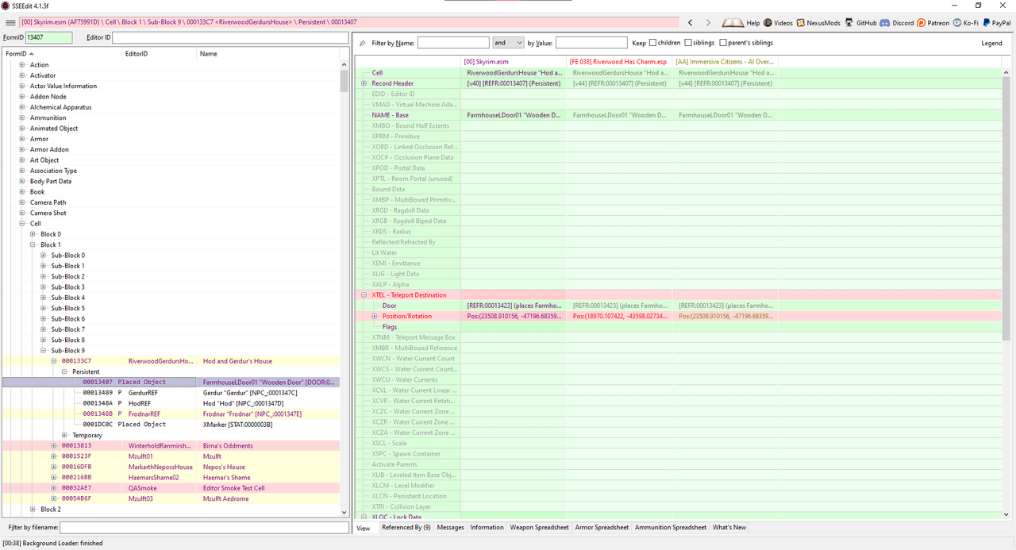This screenshot has height=550, width=1016.
Task: Open the What's New tab
Action: pyautogui.click(x=729, y=527)
